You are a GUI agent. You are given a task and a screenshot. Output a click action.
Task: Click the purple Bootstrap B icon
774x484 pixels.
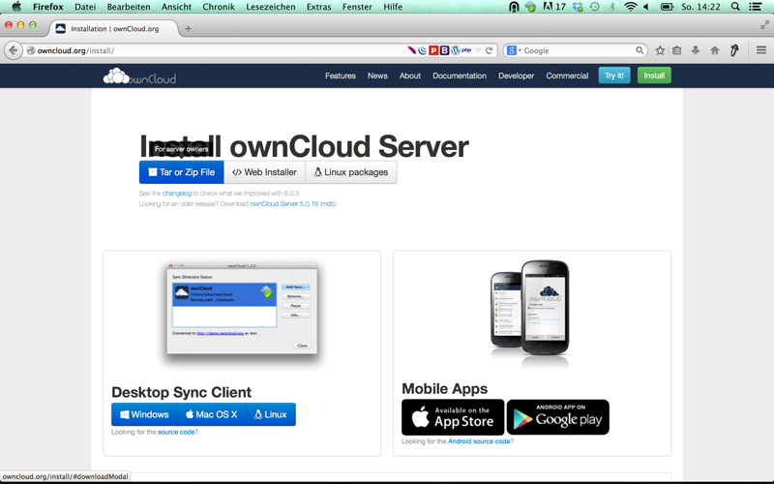pos(444,50)
